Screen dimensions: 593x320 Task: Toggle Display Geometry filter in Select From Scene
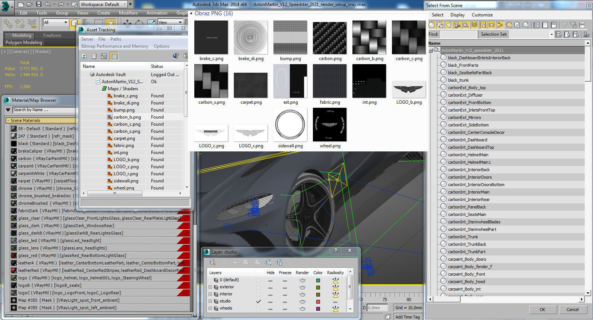tap(432, 25)
